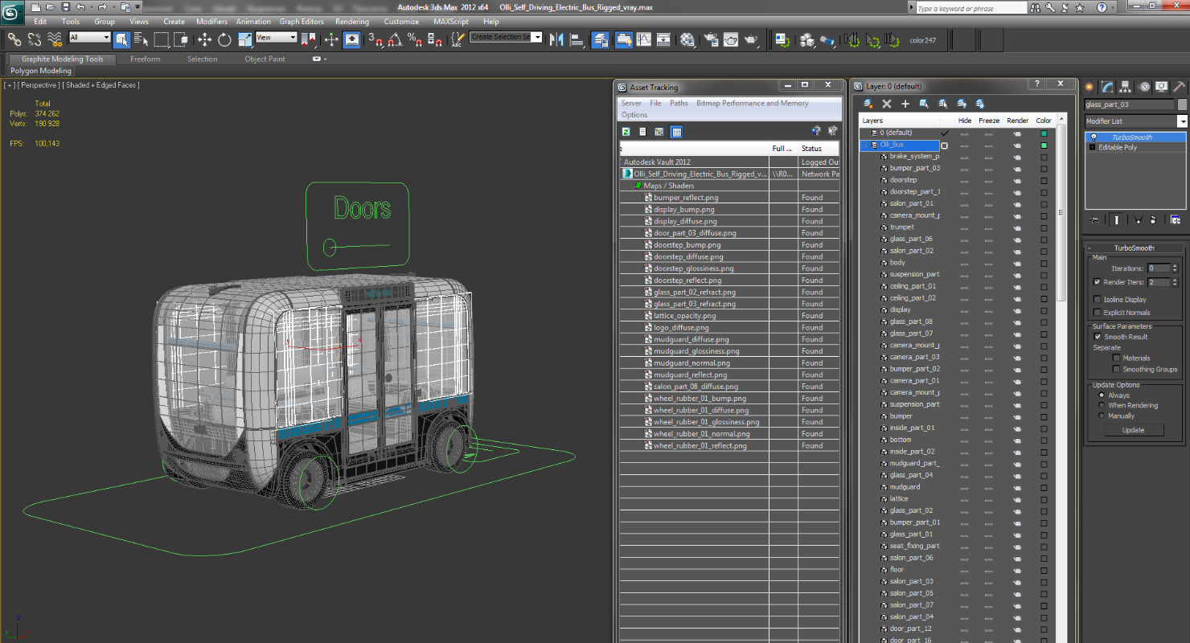Uncheck the Smooth Result option

tap(1098, 337)
